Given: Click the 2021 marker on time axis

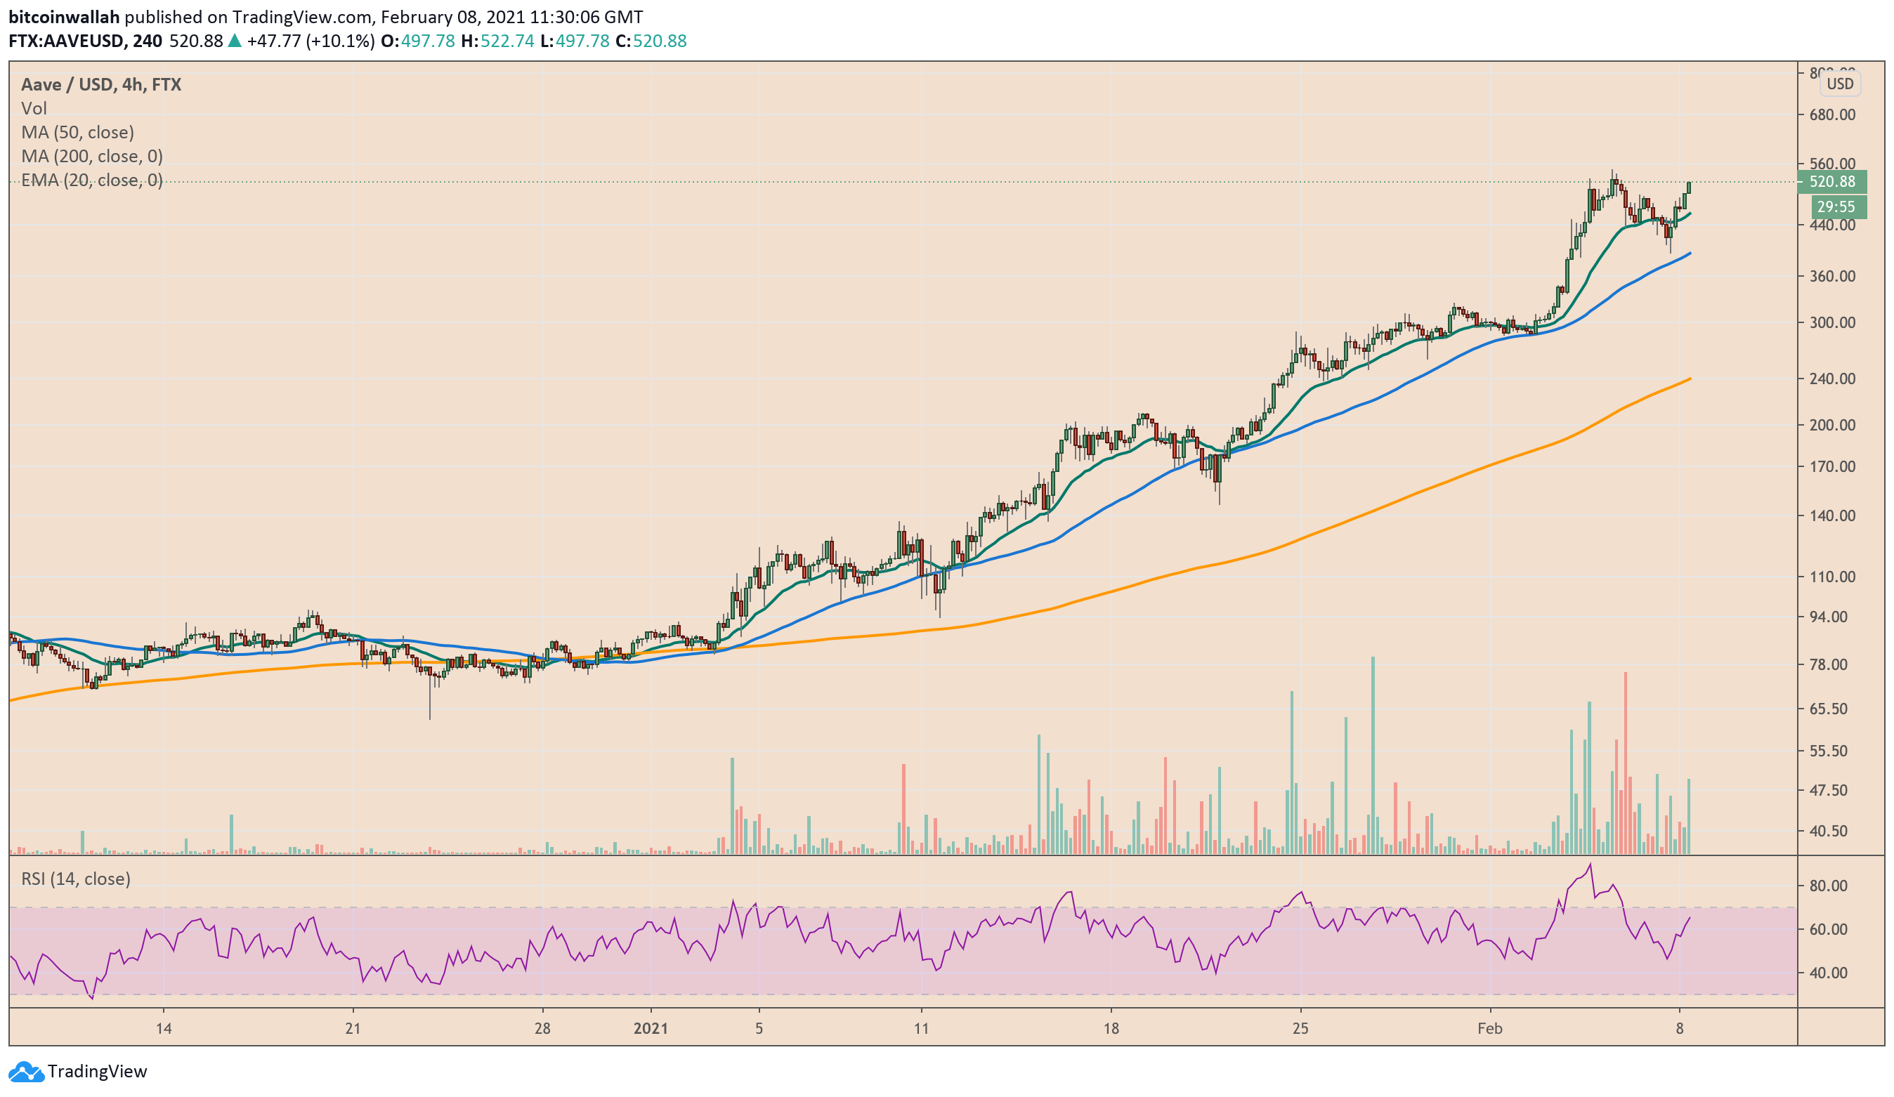Looking at the screenshot, I should [x=650, y=1028].
